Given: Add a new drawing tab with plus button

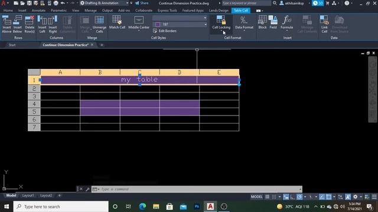Looking at the screenshot, I should tap(102, 45).
